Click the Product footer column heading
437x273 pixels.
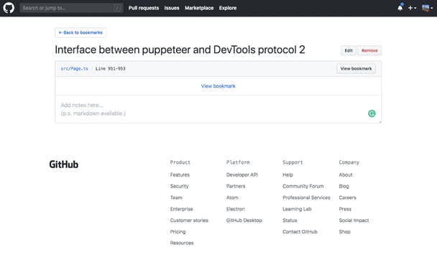click(180, 162)
